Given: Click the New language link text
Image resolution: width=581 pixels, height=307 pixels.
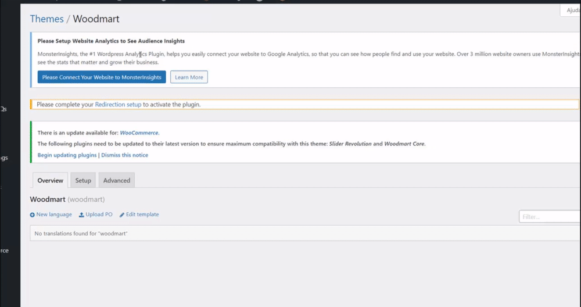Looking at the screenshot, I should [x=54, y=215].
